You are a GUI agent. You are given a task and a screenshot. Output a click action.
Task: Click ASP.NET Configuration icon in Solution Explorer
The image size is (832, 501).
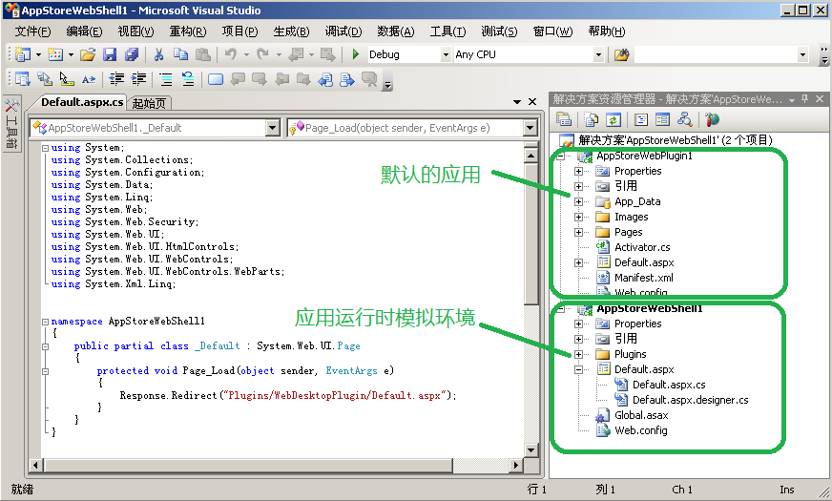(712, 119)
